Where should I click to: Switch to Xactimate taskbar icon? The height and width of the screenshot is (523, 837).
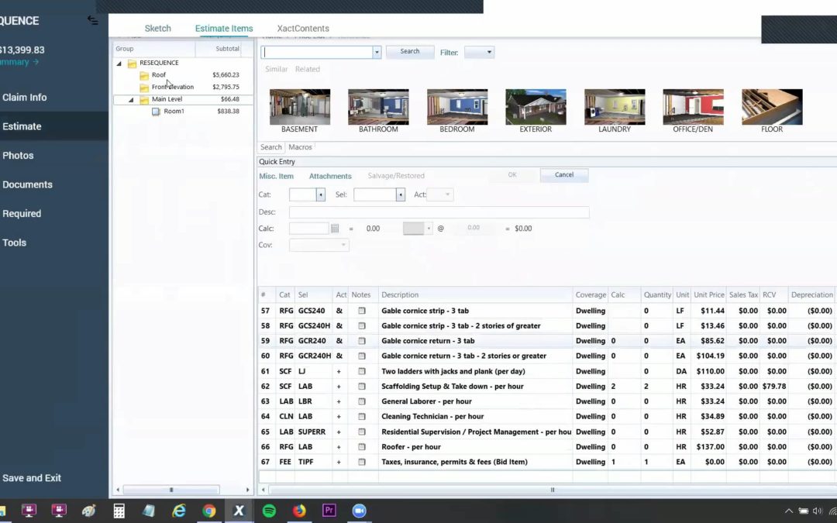pos(239,511)
